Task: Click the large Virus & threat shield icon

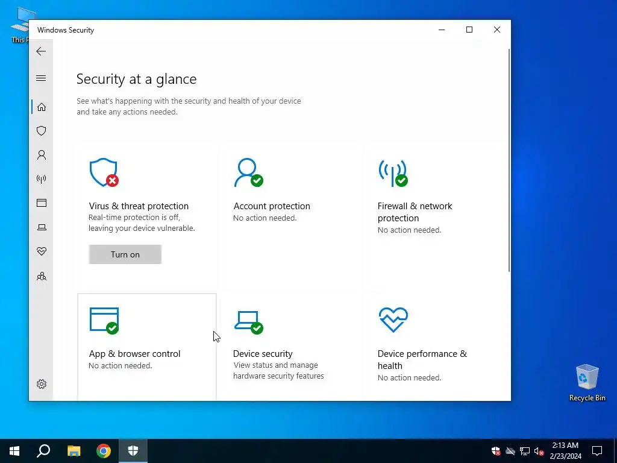Action: click(104, 172)
